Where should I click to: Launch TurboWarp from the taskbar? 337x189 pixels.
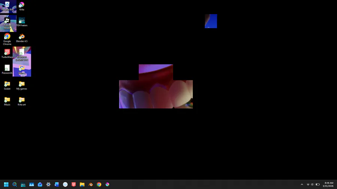coord(74,185)
